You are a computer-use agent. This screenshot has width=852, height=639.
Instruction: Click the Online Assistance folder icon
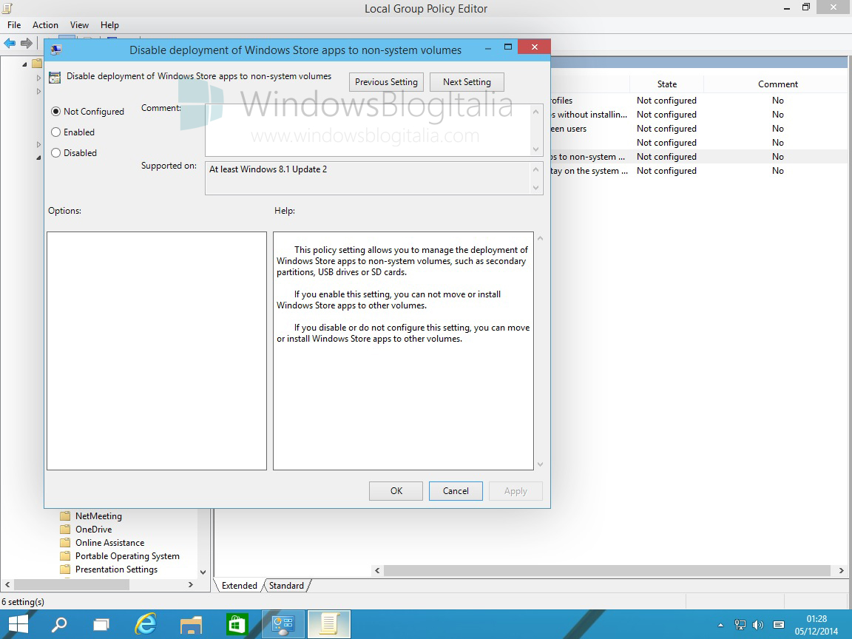coord(65,542)
